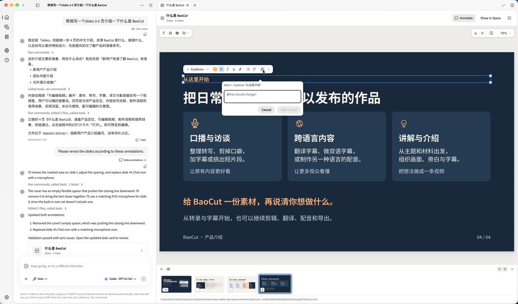Click the 口播与访谈 card heading
This screenshot has width=518, height=304.
[x=210, y=138]
